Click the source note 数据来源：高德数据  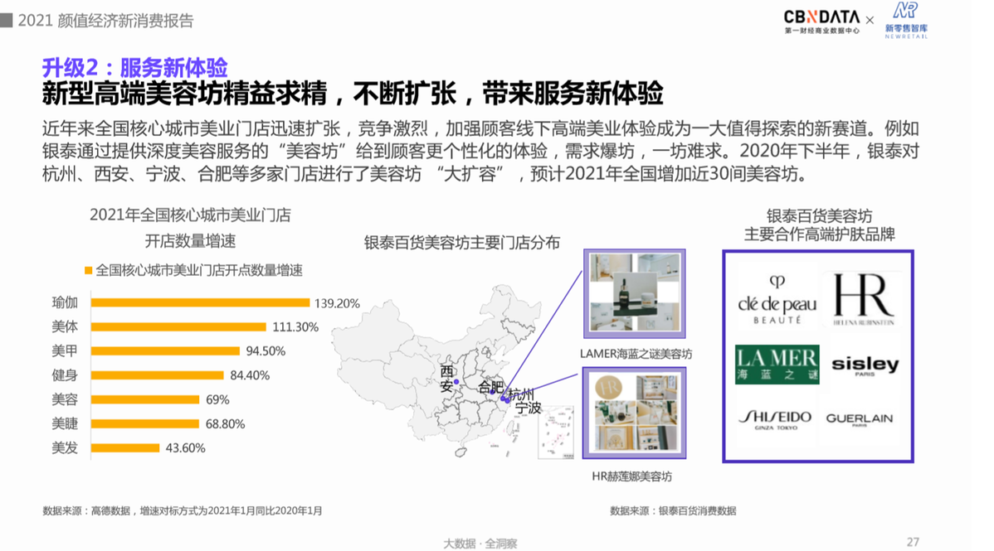pyautogui.click(x=86, y=511)
